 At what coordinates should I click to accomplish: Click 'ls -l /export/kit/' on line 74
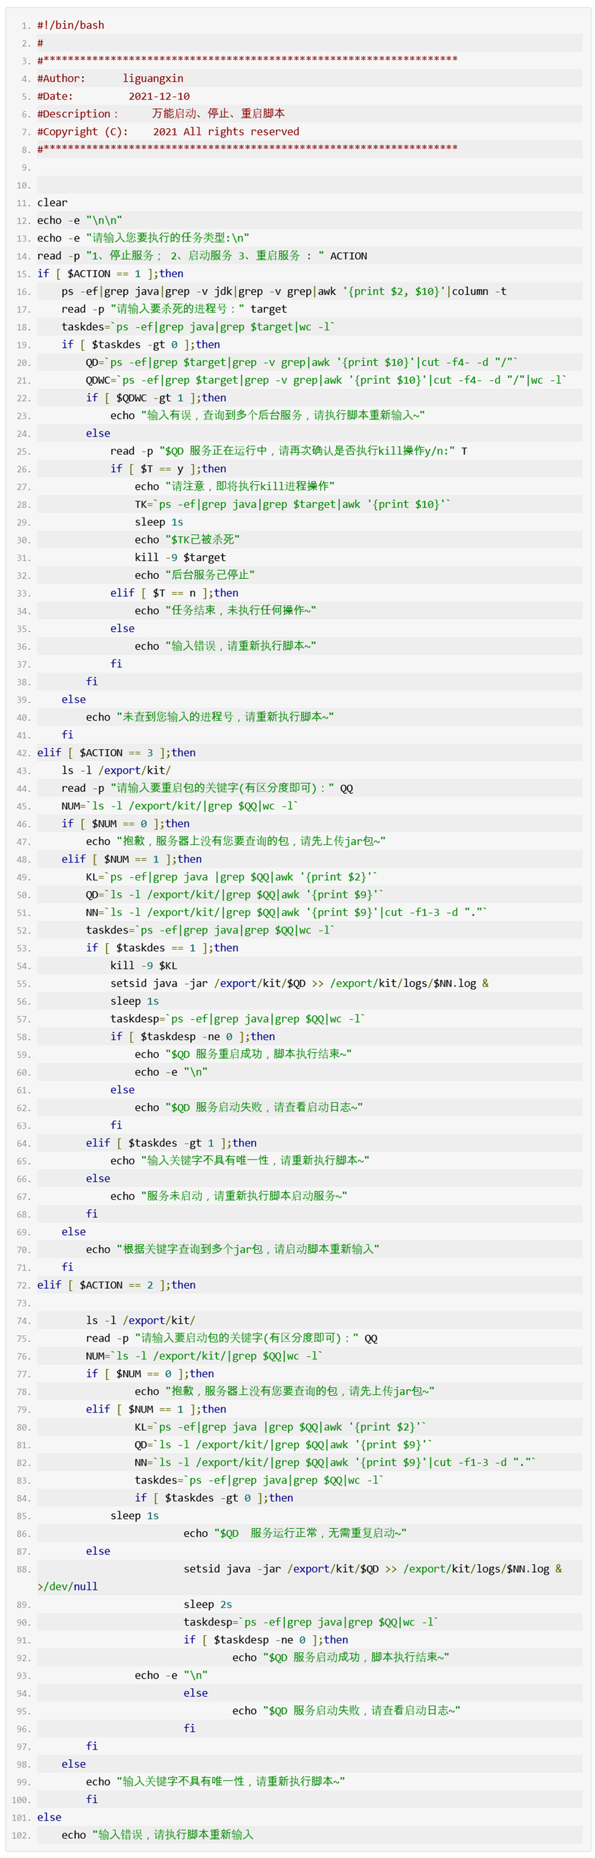[141, 1321]
